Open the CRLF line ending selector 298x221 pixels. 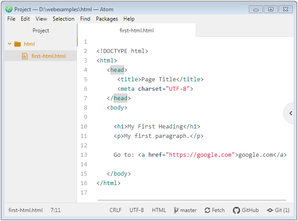click(115, 210)
